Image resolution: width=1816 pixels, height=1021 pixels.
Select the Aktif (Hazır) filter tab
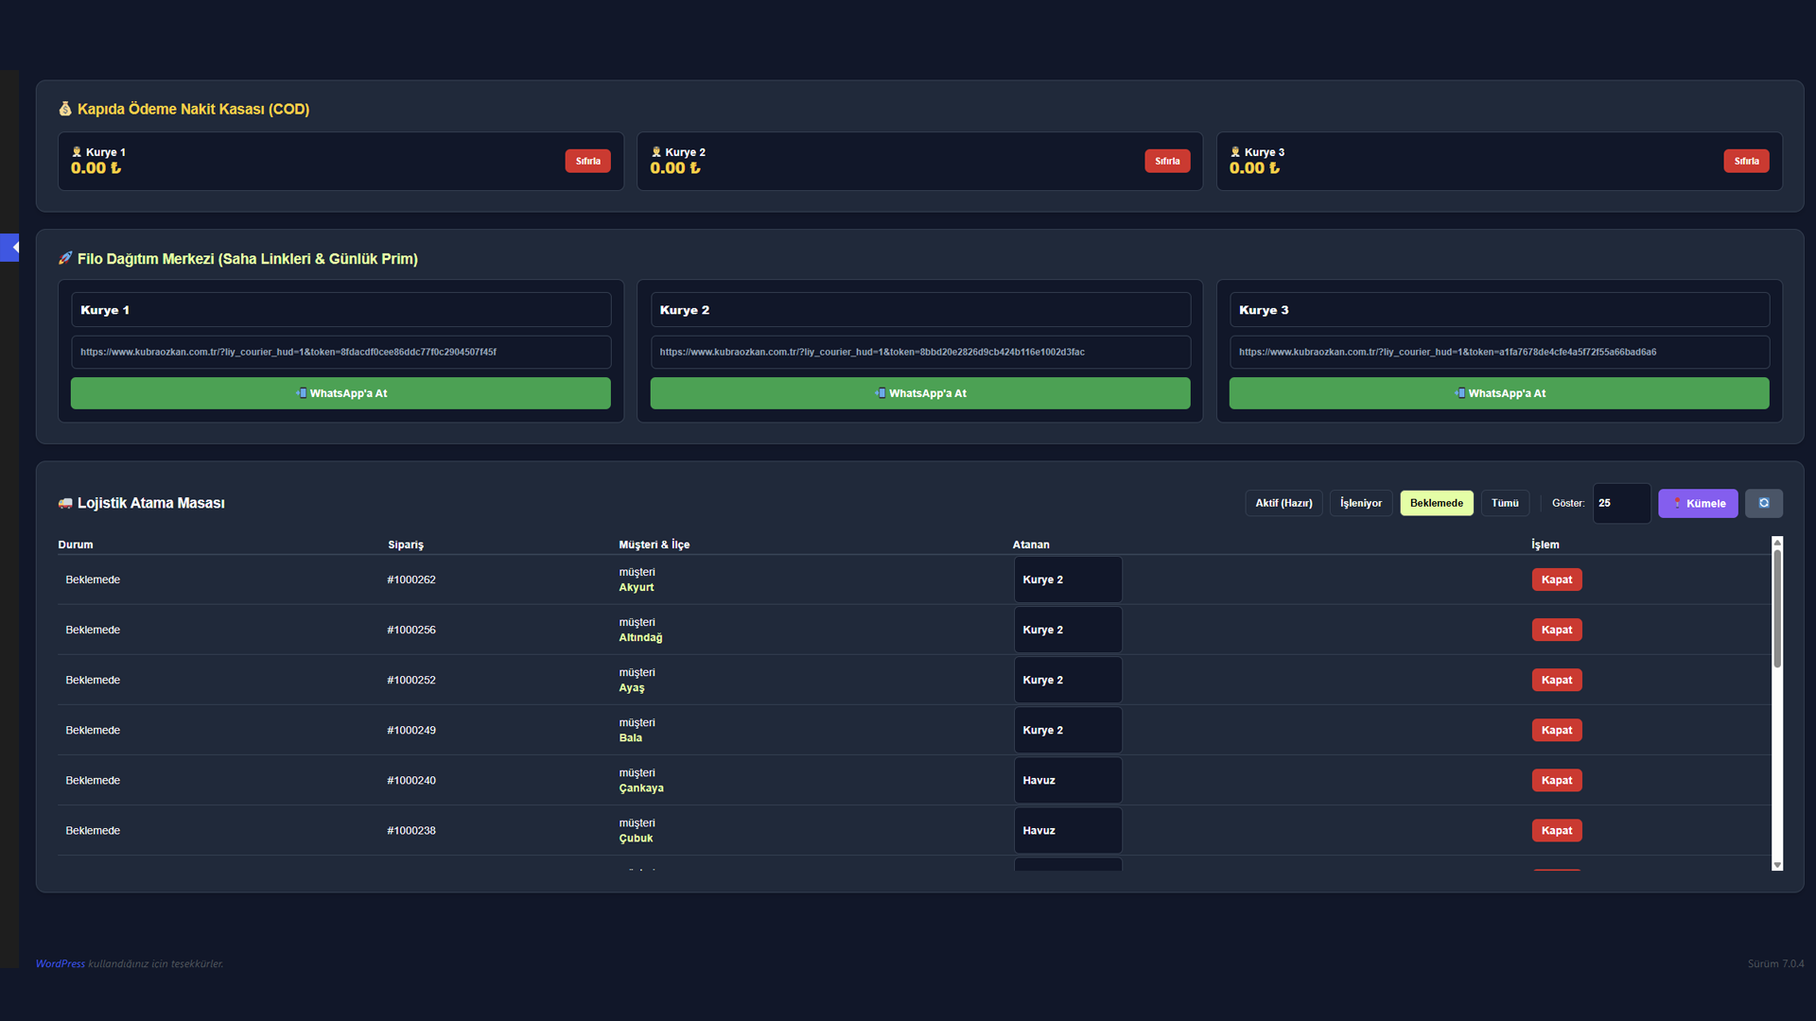point(1283,503)
